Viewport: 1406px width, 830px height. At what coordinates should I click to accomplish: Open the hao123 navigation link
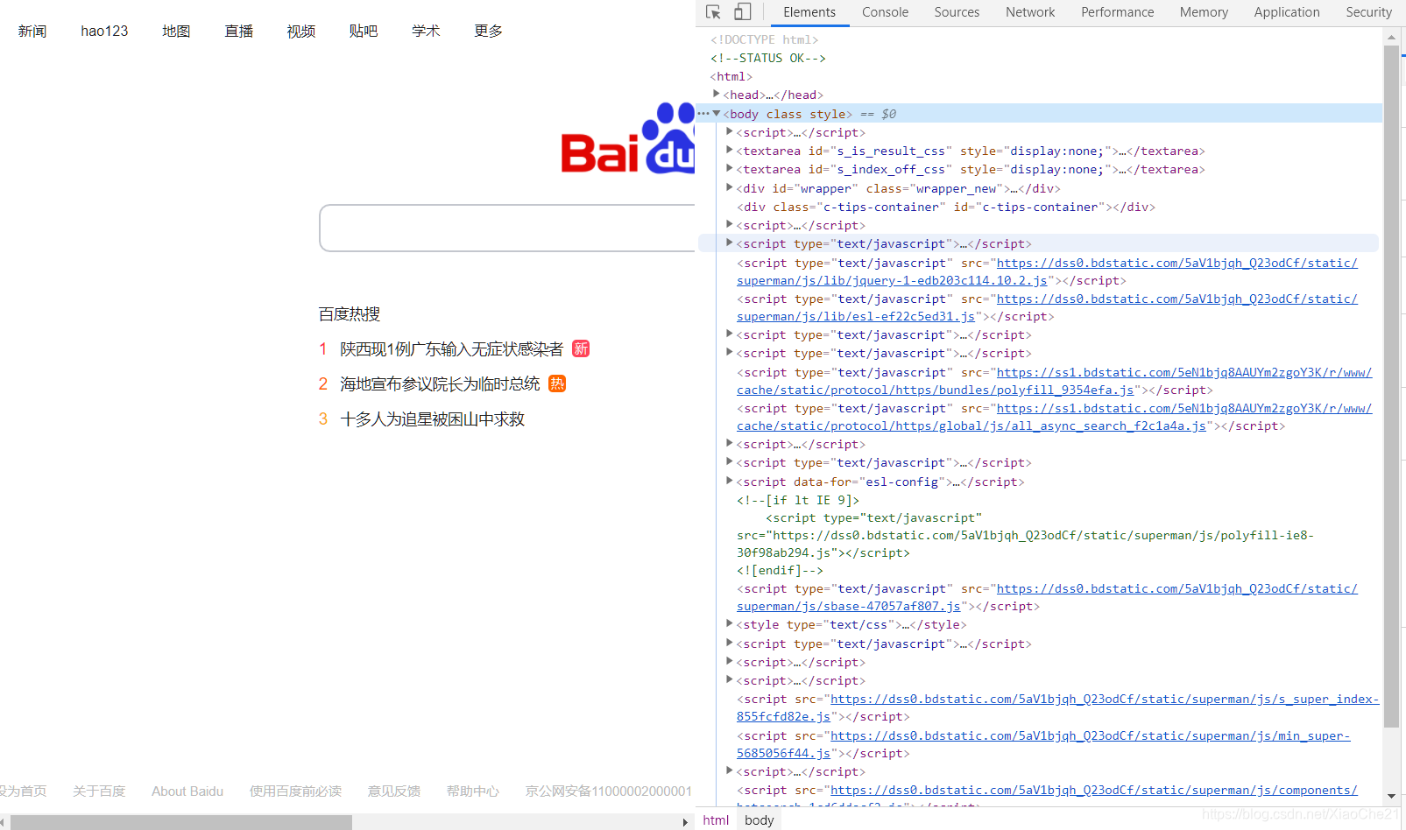(x=104, y=31)
